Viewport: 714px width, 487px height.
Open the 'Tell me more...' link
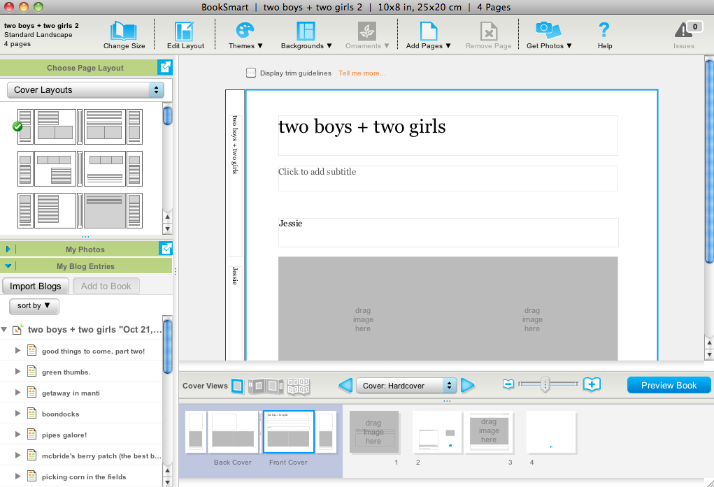pyautogui.click(x=362, y=73)
